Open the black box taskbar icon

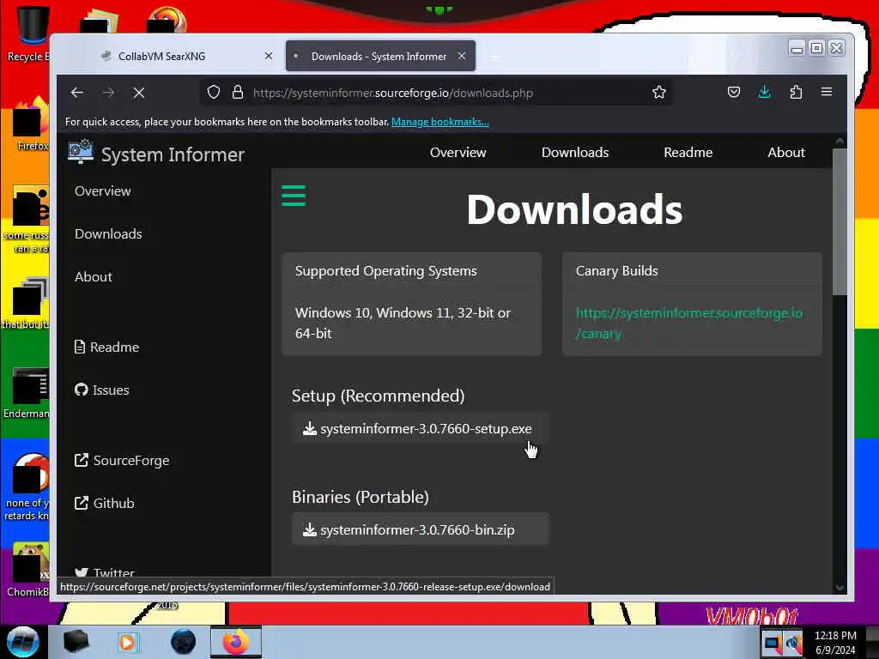coord(76,642)
